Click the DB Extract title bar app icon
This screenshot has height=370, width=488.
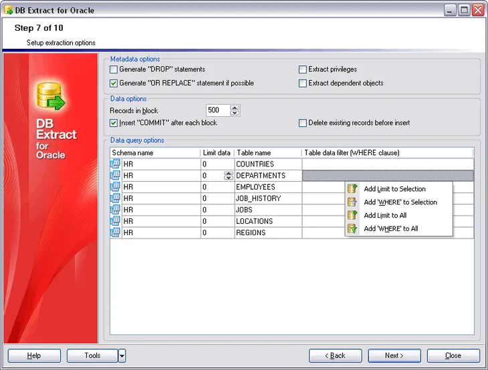click(9, 10)
